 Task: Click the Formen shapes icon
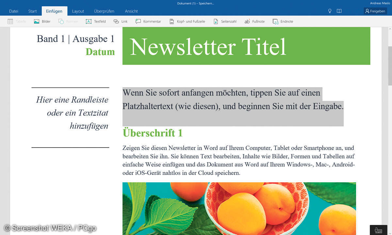[x=61, y=22]
